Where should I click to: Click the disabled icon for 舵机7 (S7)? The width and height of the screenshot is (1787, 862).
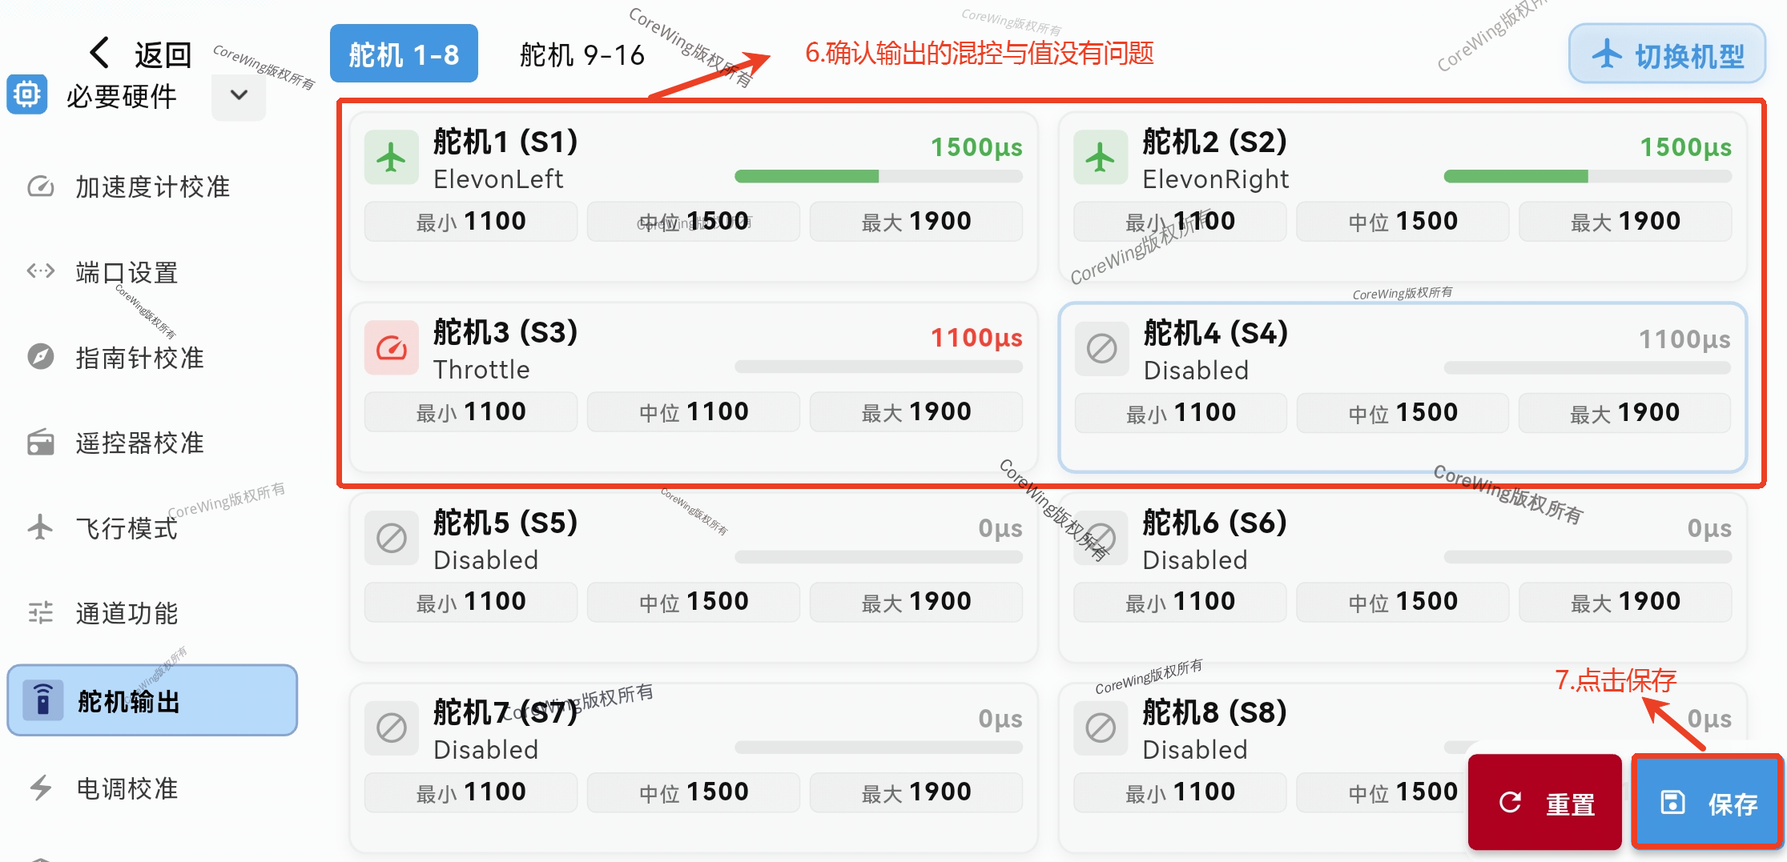tap(391, 728)
